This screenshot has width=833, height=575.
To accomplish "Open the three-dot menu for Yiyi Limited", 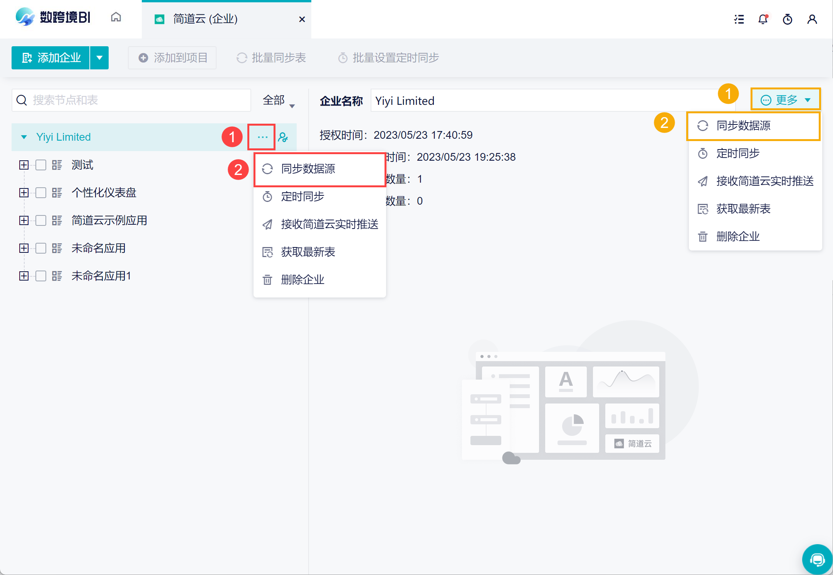I will [x=262, y=137].
